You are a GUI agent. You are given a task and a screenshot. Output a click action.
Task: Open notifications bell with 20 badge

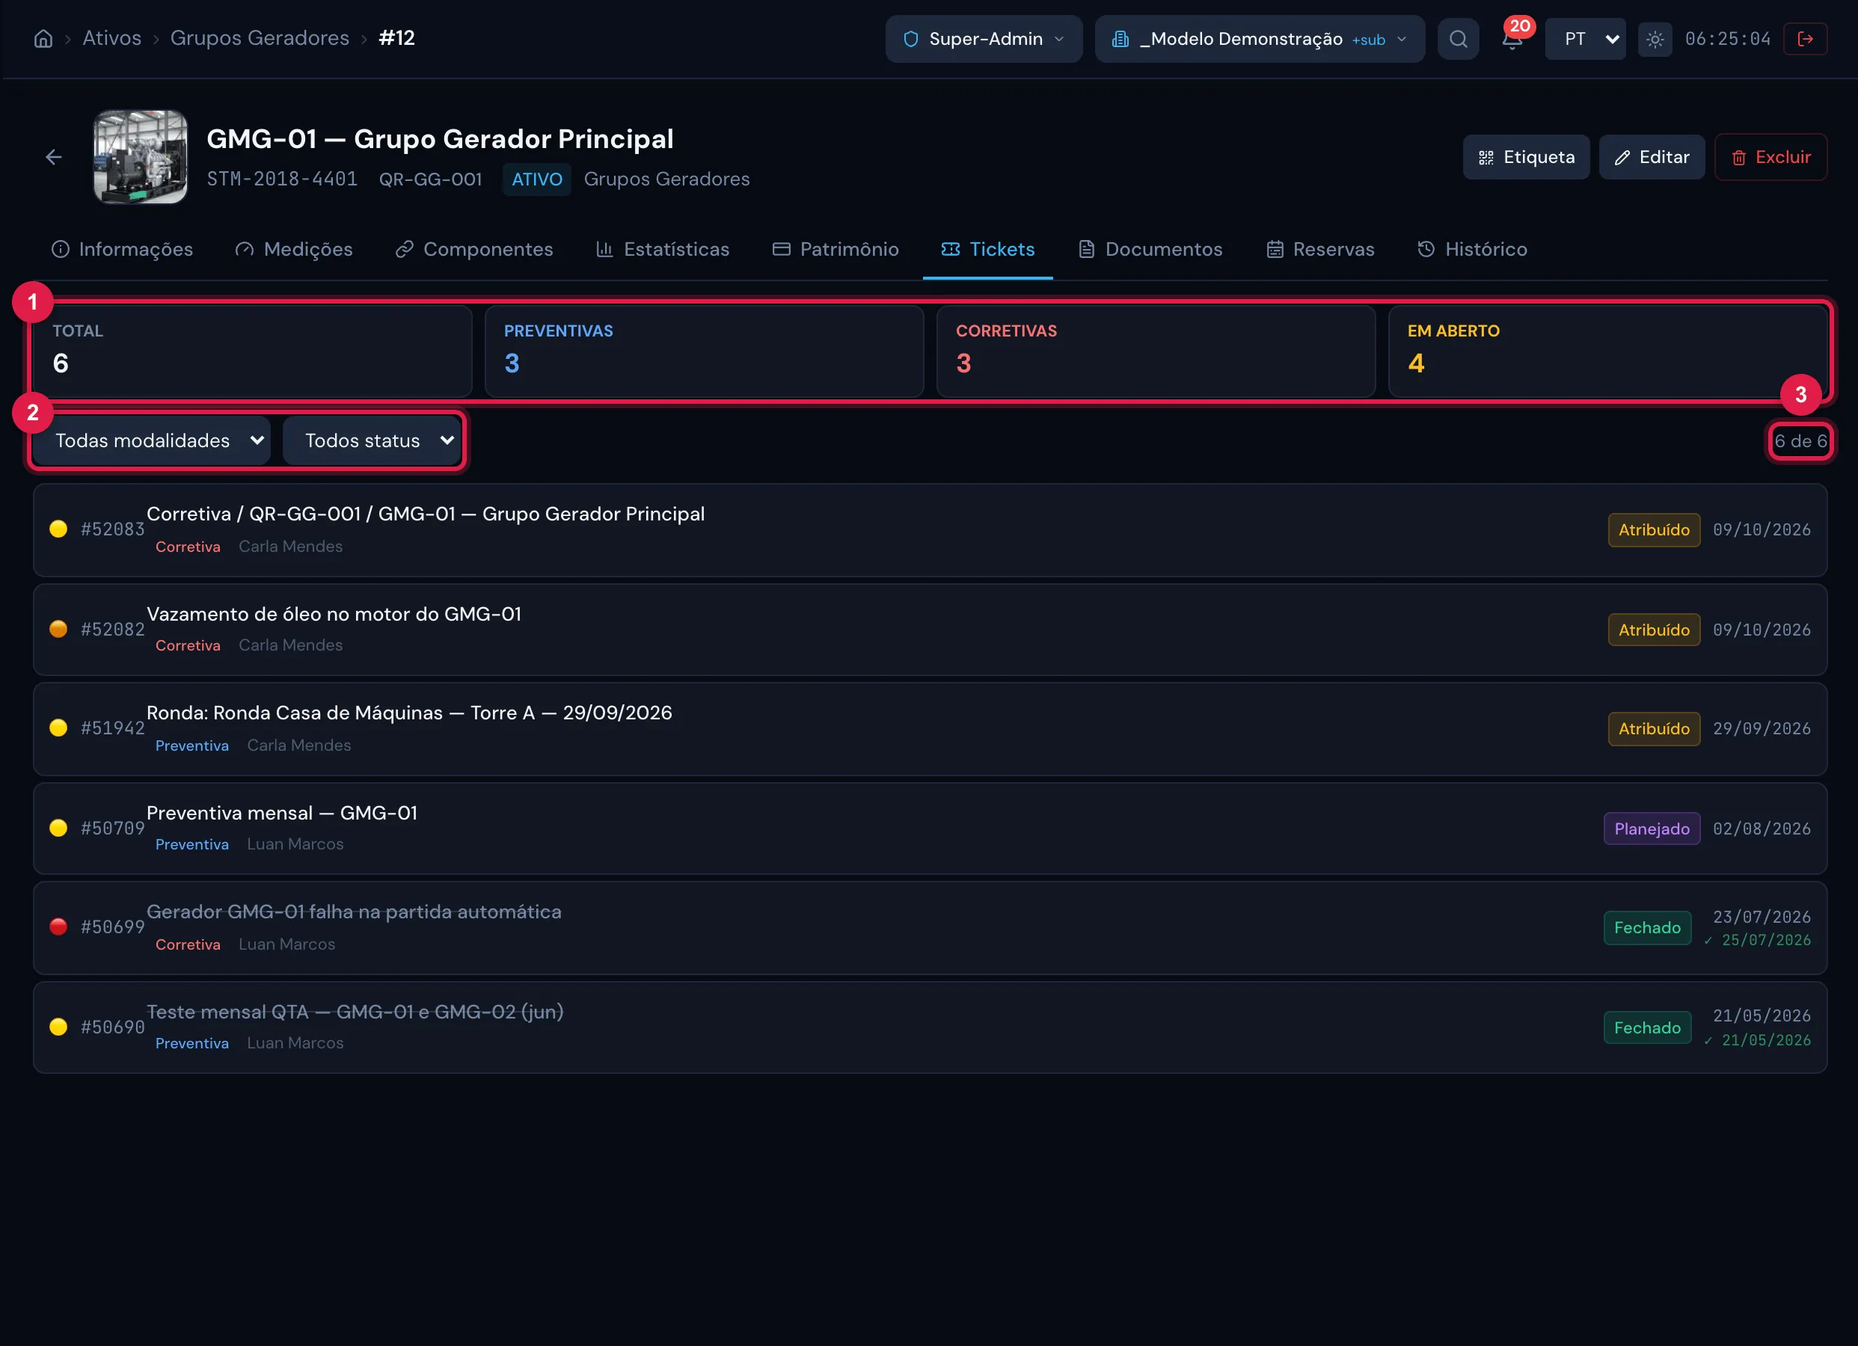pyautogui.click(x=1512, y=38)
